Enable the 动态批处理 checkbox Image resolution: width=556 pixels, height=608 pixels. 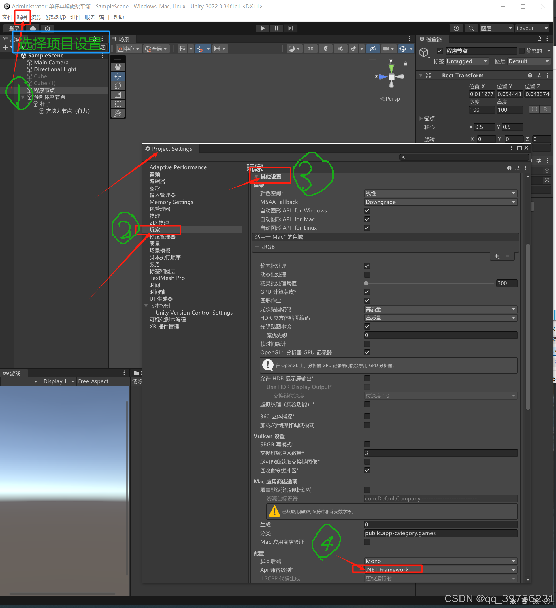point(367,274)
